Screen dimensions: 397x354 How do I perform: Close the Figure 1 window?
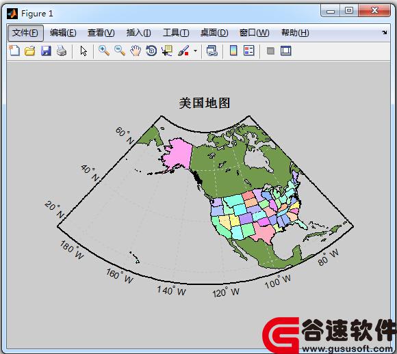click(374, 11)
